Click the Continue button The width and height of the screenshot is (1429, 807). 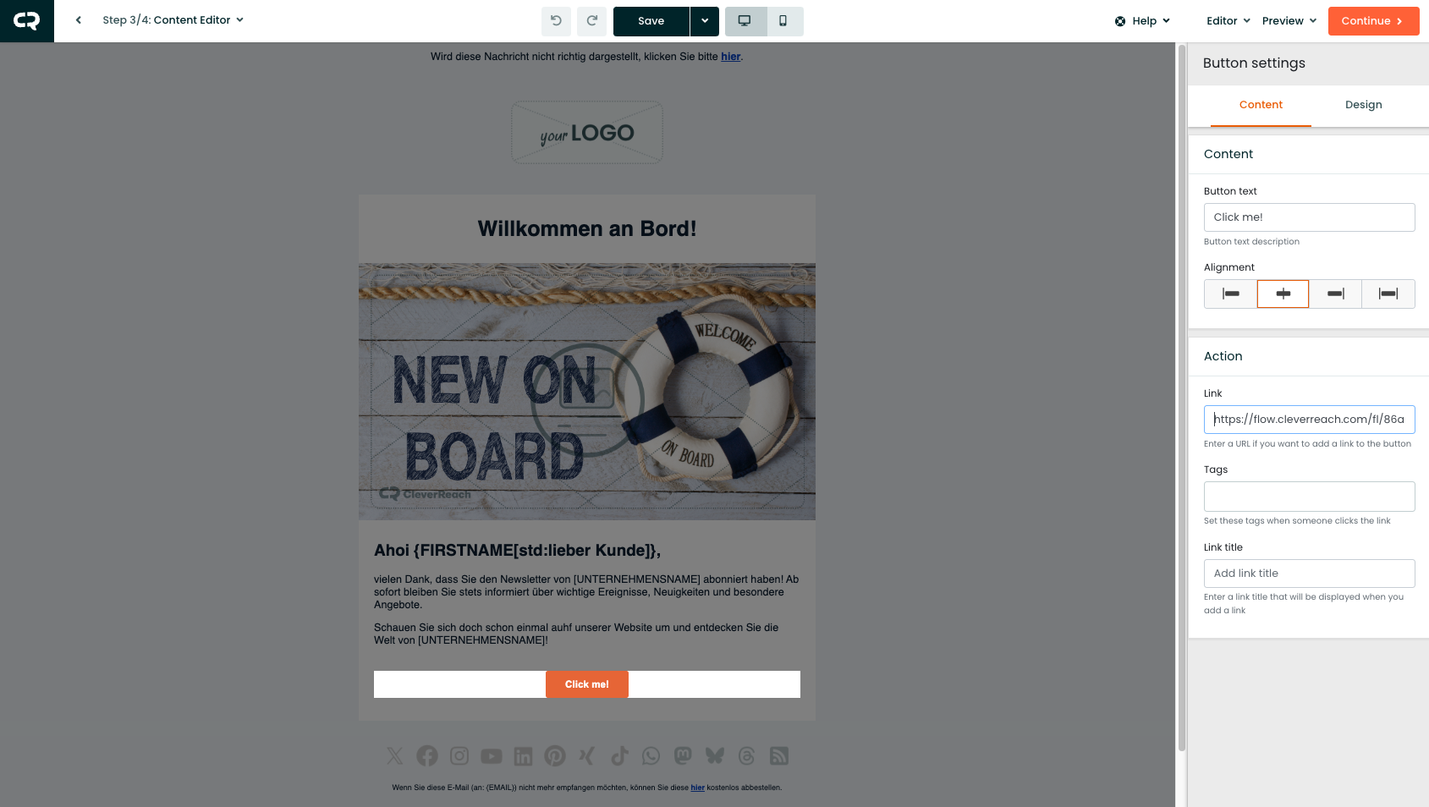[x=1373, y=21]
